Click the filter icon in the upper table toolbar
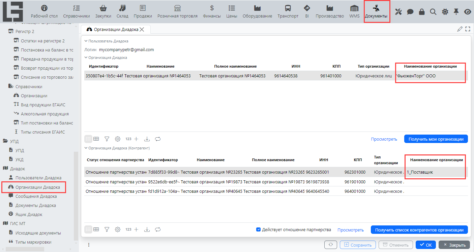 (107, 139)
